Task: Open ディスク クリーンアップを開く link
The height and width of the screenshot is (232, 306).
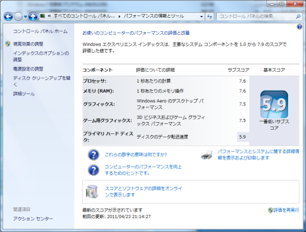Action: tap(41, 81)
